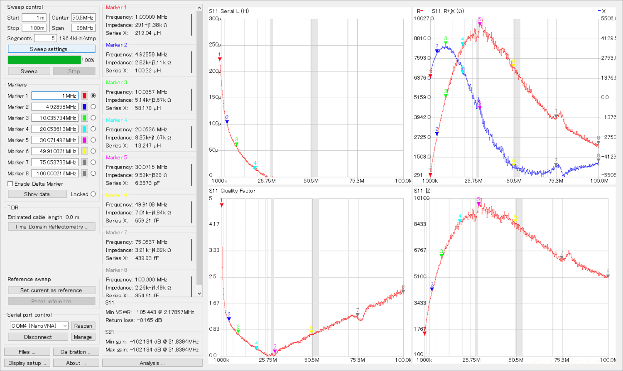
Task: Click the Show data button
Action: (x=37, y=194)
